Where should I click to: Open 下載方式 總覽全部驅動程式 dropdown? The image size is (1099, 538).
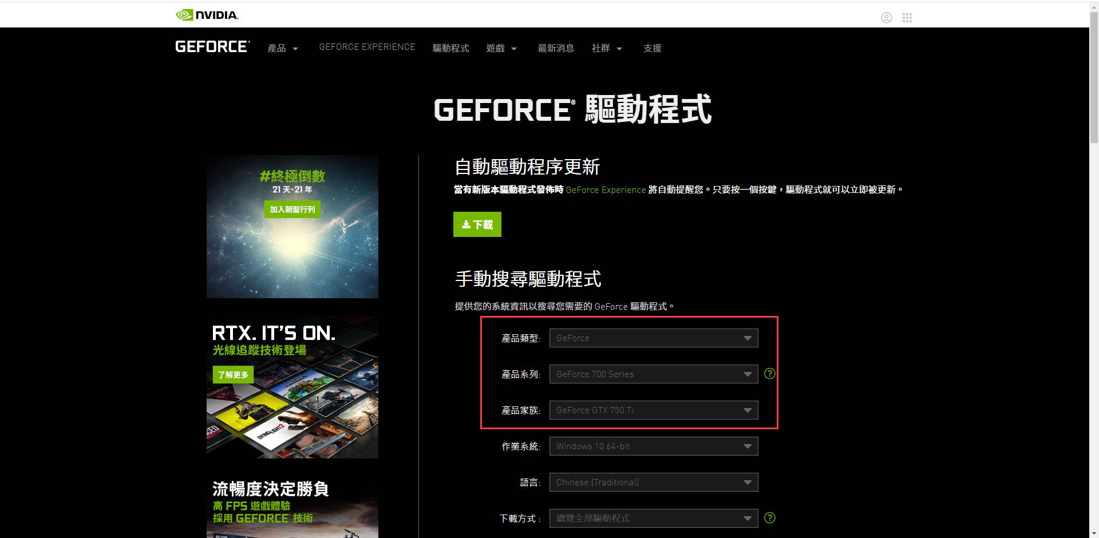(x=654, y=519)
